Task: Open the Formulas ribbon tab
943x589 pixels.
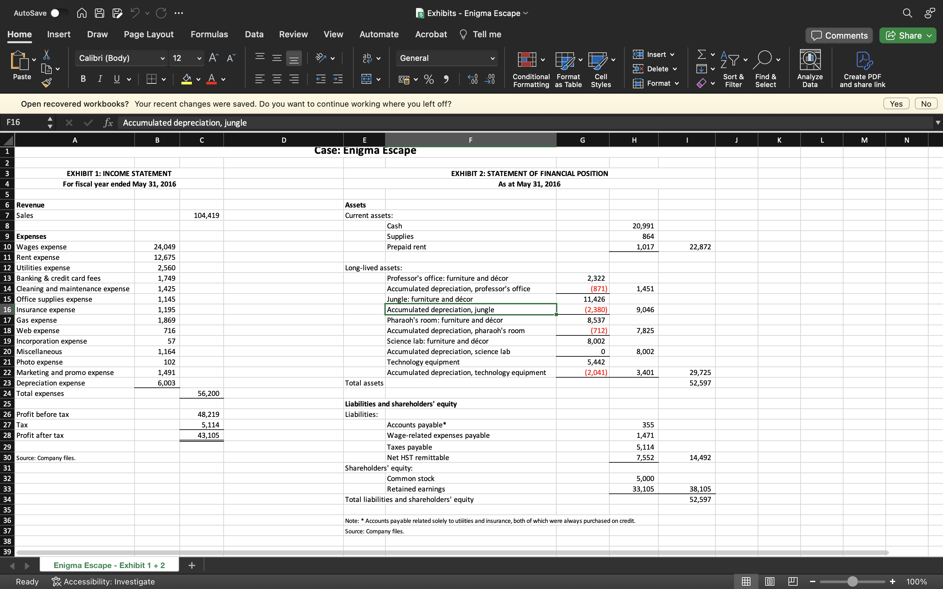Action: tap(209, 34)
